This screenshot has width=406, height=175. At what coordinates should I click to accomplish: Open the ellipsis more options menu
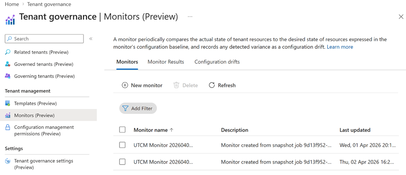190,17
